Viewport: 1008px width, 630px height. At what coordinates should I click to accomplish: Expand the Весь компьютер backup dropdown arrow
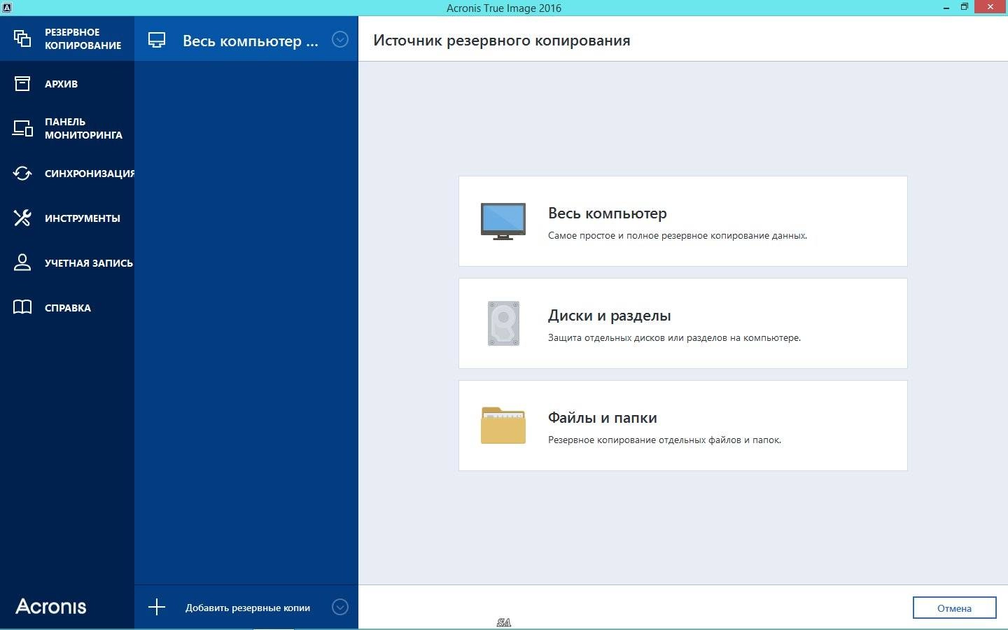click(x=340, y=40)
